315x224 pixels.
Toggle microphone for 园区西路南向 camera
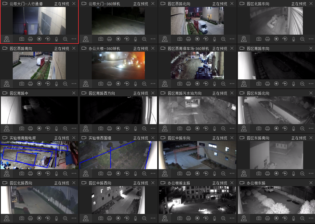(56, 84)
